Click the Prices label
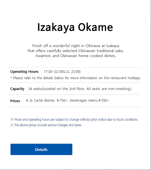Screen dimensions: 151x170 (x=15, y=101)
